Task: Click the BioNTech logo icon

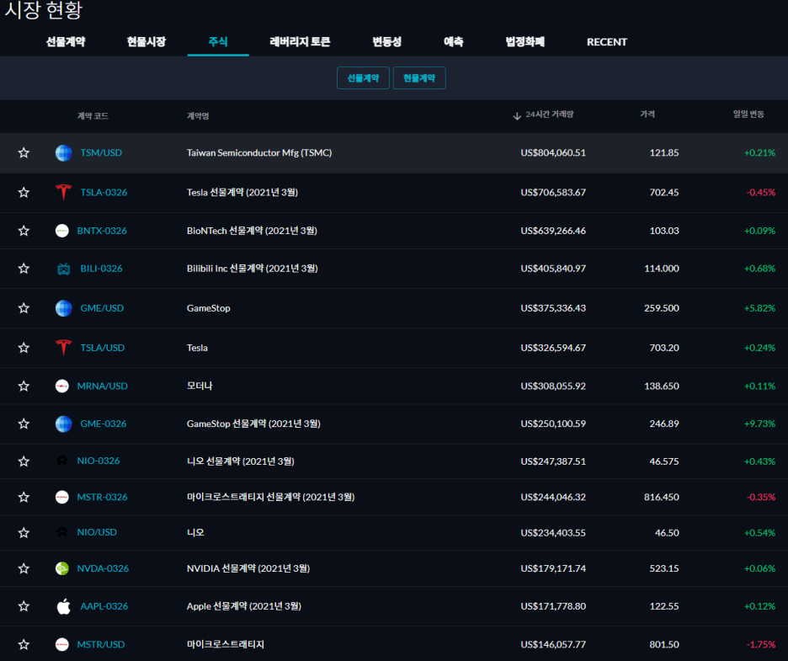Action: pos(61,231)
